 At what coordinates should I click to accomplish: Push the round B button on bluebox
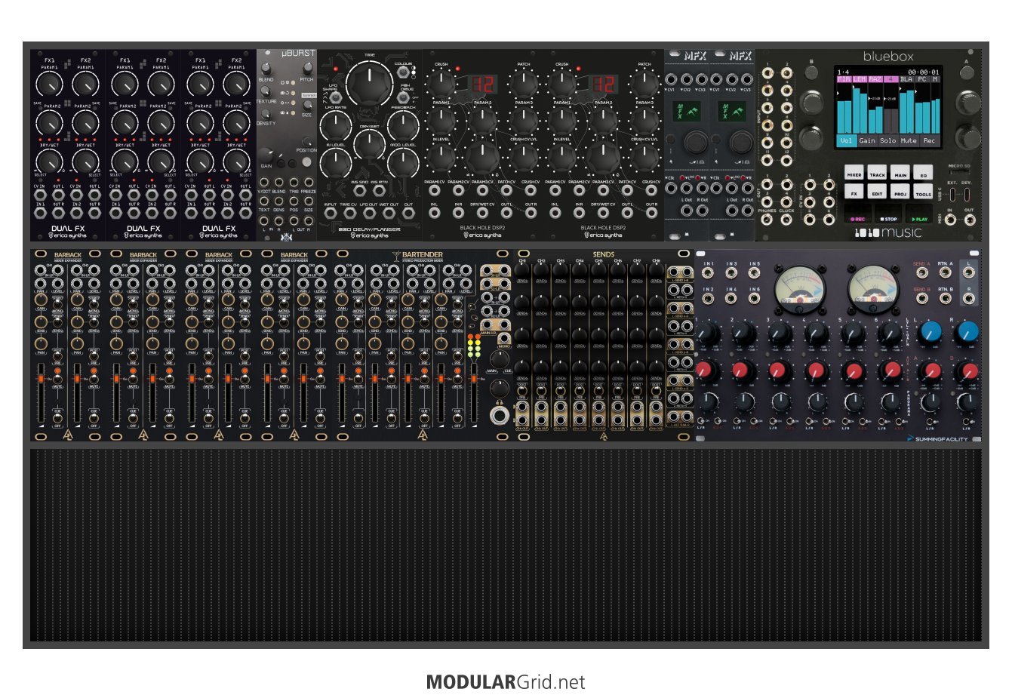click(x=811, y=73)
